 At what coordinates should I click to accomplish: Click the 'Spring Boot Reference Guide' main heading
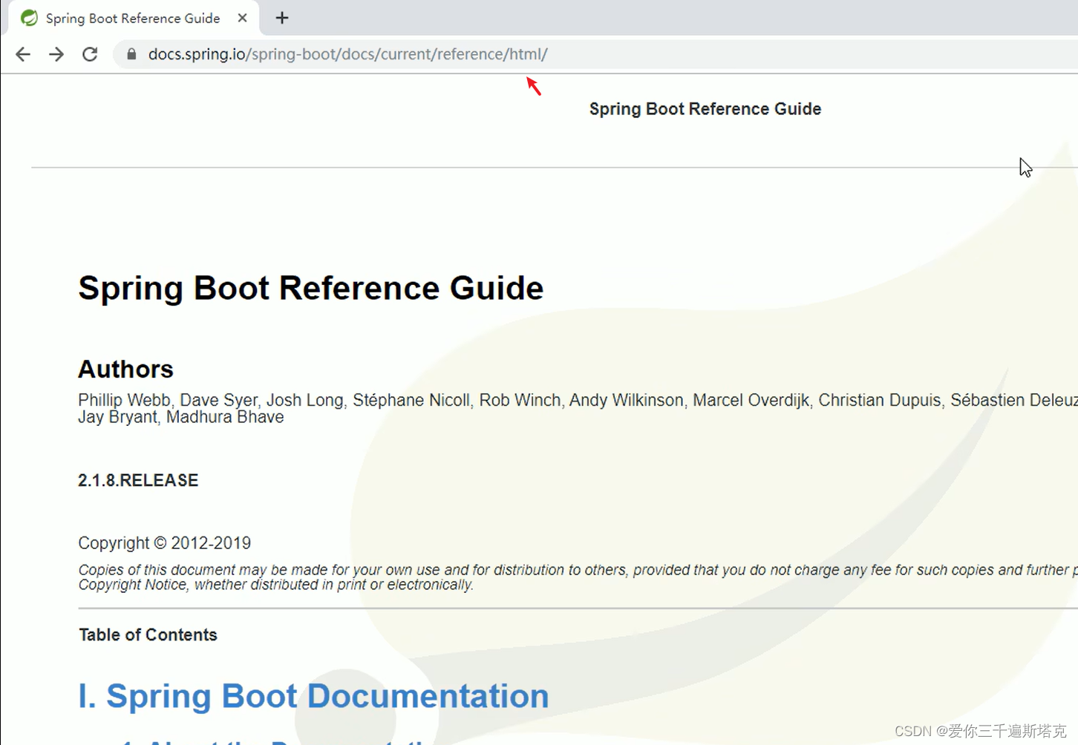click(x=311, y=288)
